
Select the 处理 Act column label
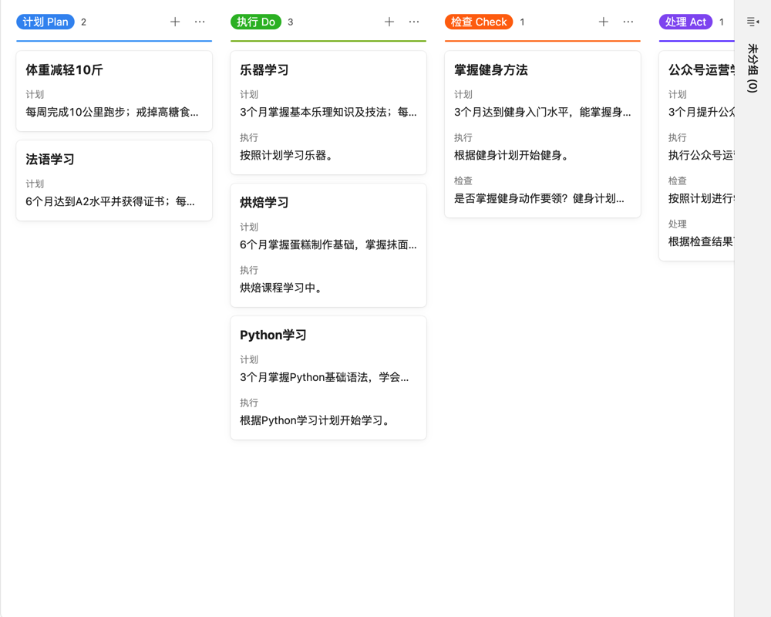(685, 22)
